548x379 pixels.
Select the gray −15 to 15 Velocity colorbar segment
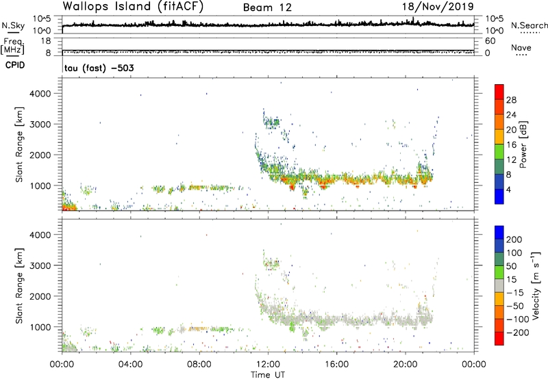tap(499, 285)
